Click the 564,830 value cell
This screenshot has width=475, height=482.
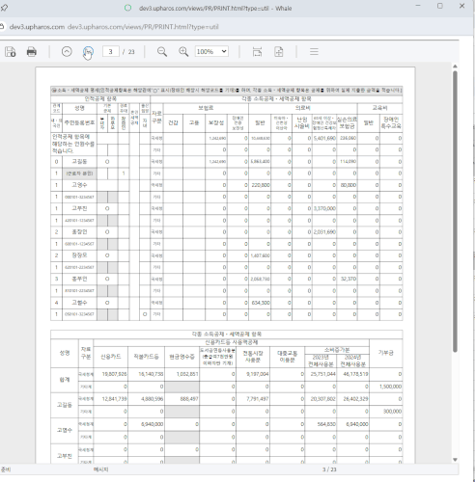pyautogui.click(x=321, y=424)
